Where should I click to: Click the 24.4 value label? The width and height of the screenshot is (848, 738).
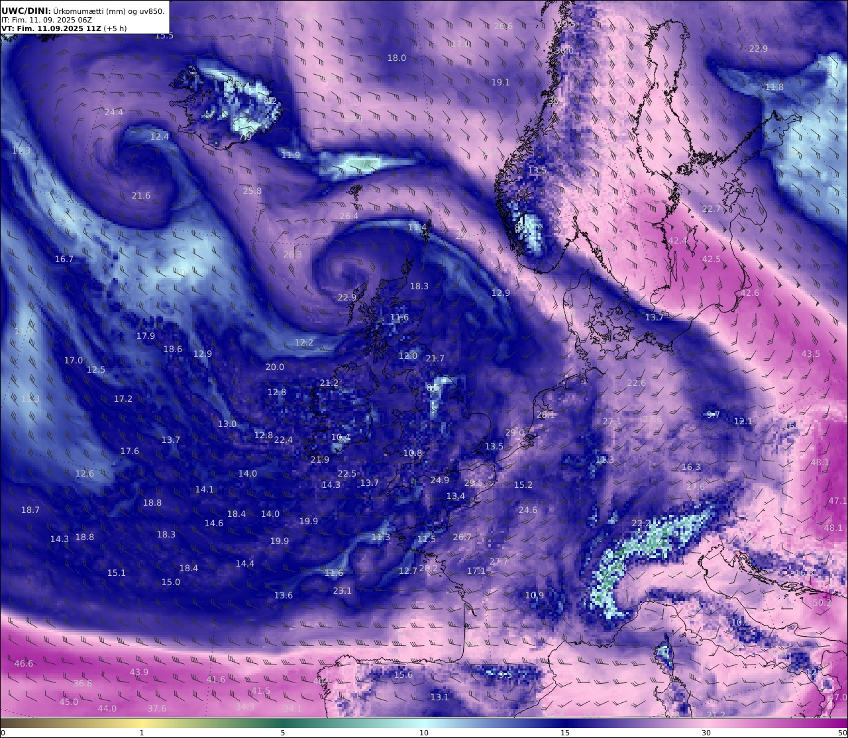point(114,112)
